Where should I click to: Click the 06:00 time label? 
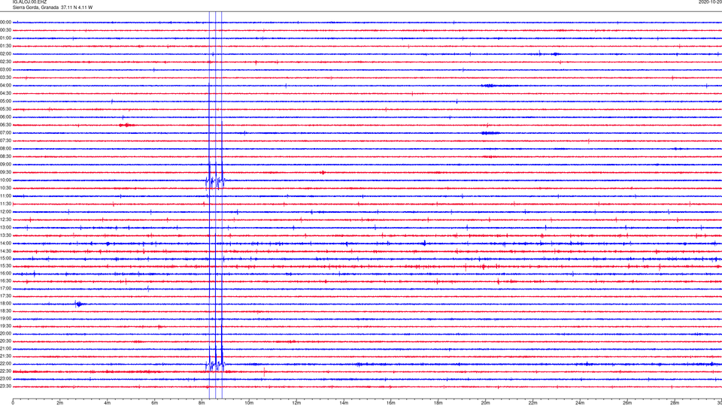5,117
